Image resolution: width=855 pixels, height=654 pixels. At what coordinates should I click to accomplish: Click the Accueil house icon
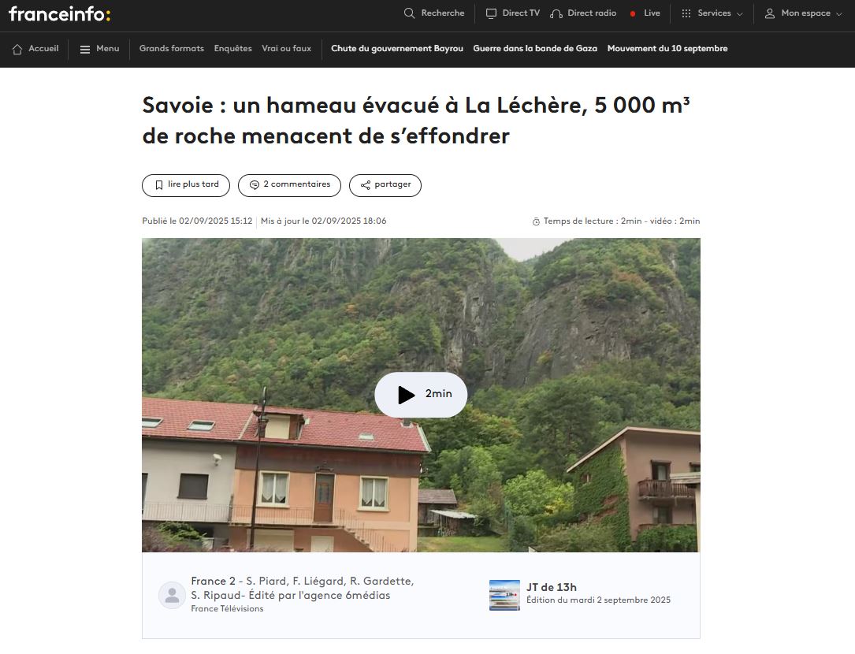tap(17, 49)
